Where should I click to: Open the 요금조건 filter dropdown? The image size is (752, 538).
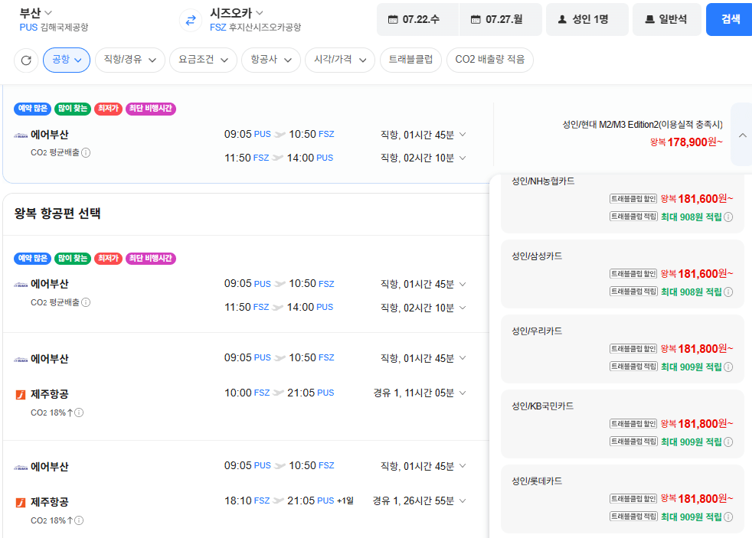pos(204,60)
